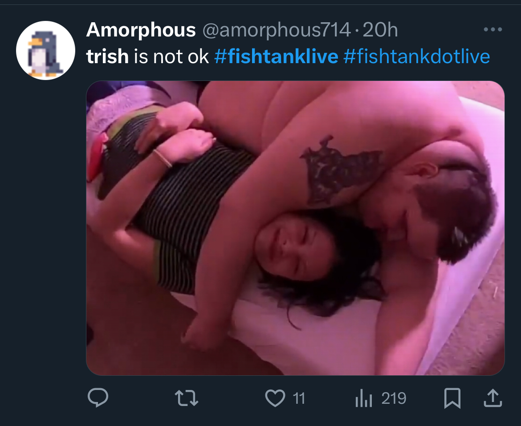
Task: Open the penguin pixel-art profile avatar
Action: click(45, 50)
